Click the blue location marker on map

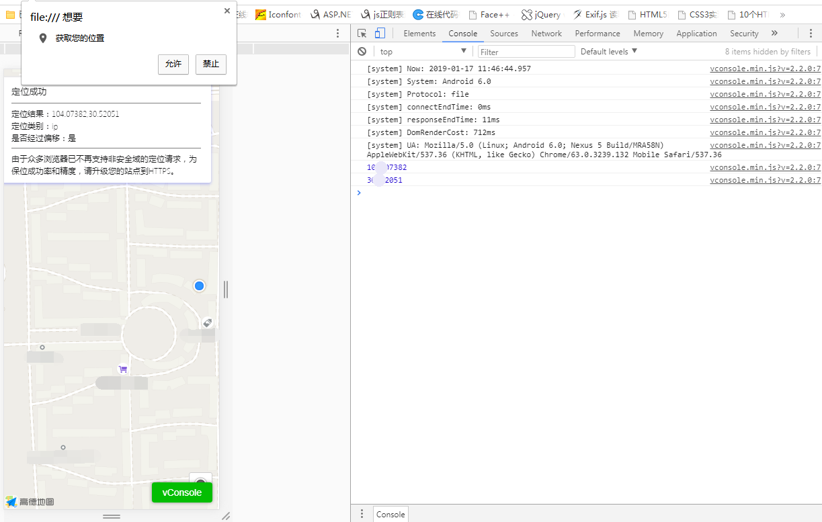point(199,286)
